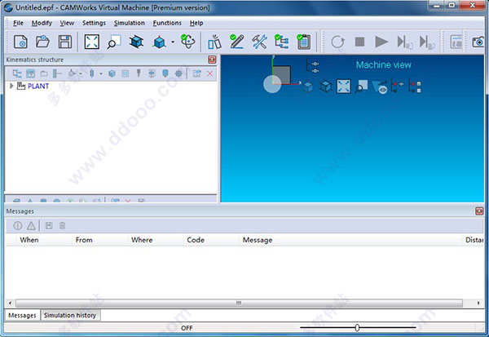Adjust the simulation speed slider
489x337 pixels.
click(x=358, y=328)
